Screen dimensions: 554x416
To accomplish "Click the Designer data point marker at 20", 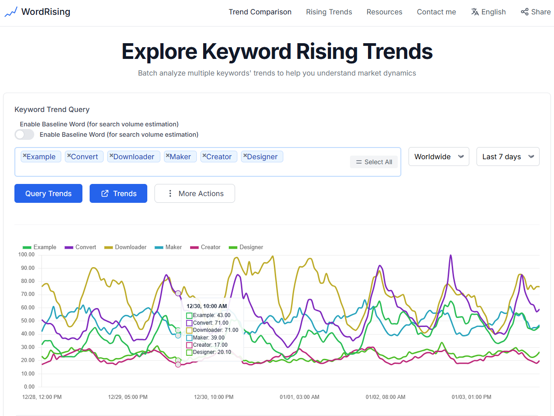I will tap(178, 360).
